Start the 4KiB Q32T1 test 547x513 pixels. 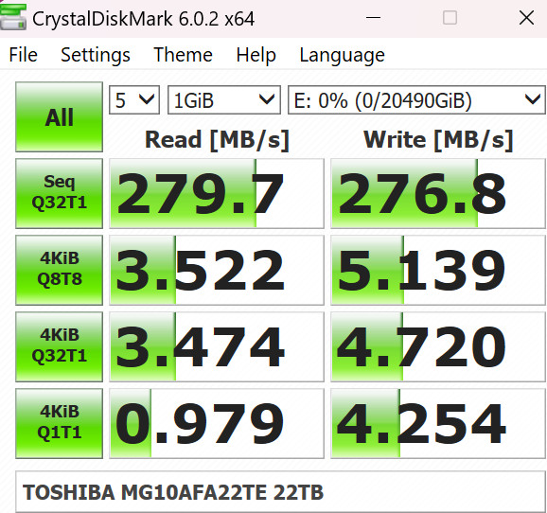(59, 346)
